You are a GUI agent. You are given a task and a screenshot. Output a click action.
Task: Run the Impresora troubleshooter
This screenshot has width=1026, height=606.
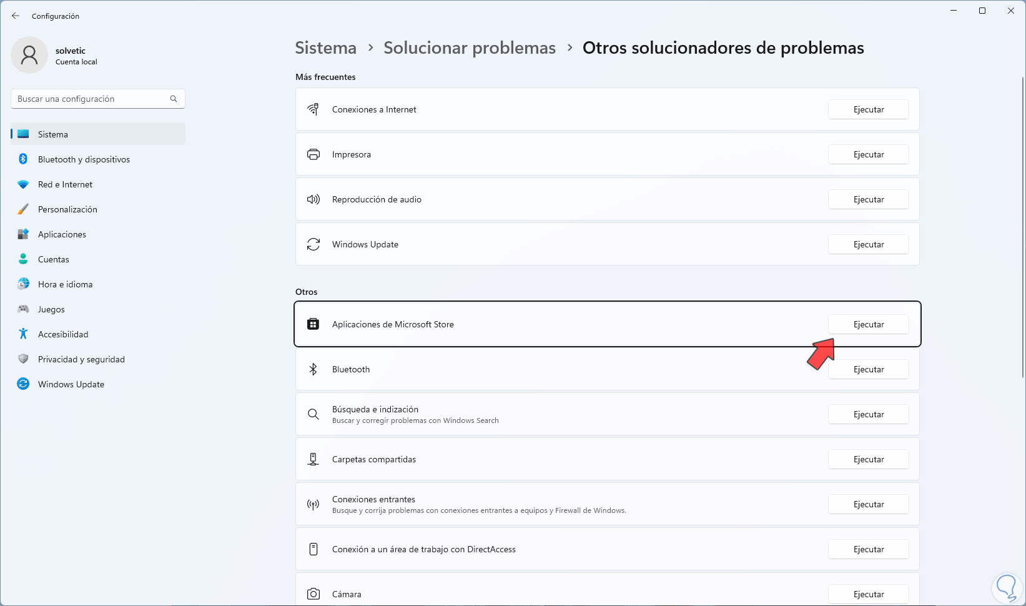(868, 154)
